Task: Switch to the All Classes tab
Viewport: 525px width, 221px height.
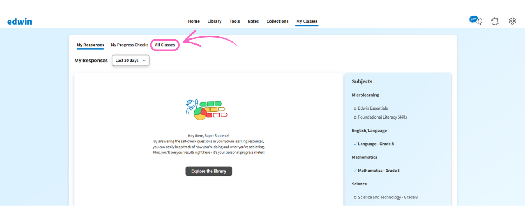Action: (165, 45)
